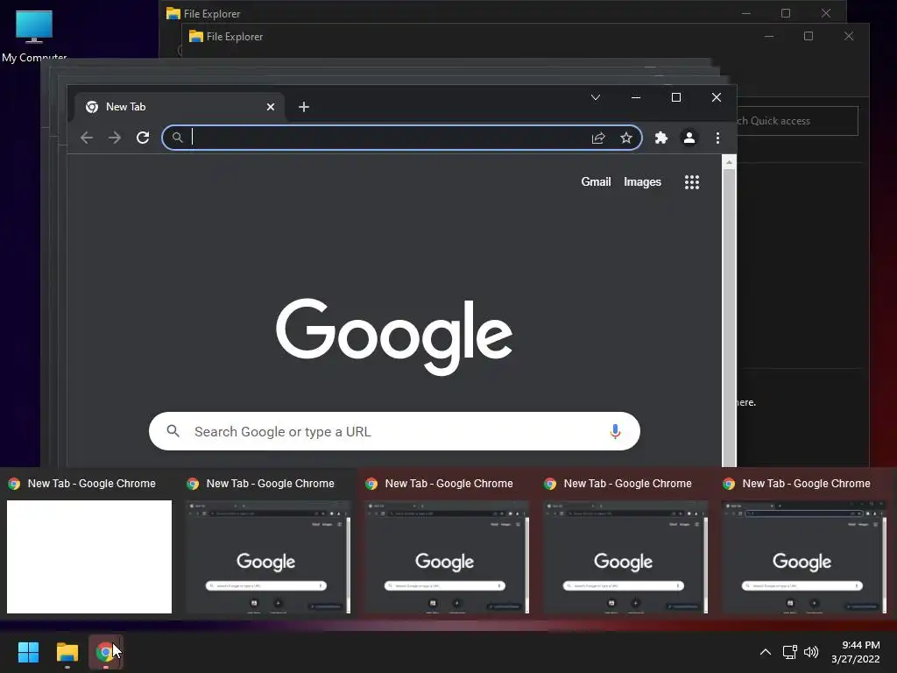Click the scroll up arrow on the page scrollbar
Screen dimensions: 897x673
coord(729,162)
